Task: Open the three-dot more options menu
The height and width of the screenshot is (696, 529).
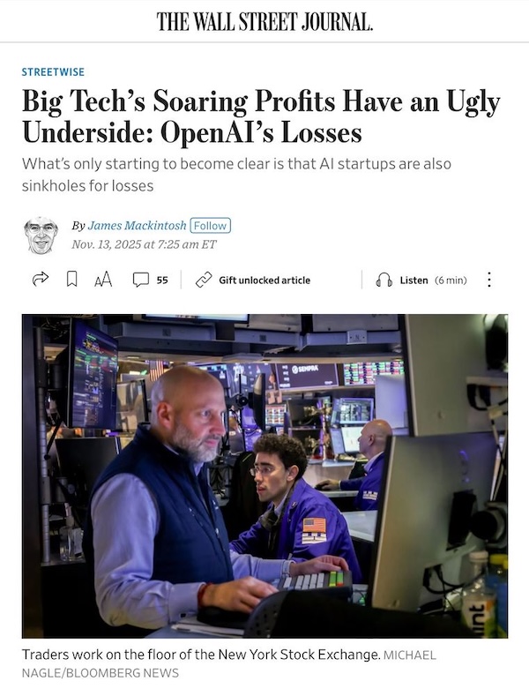Action: coord(489,280)
